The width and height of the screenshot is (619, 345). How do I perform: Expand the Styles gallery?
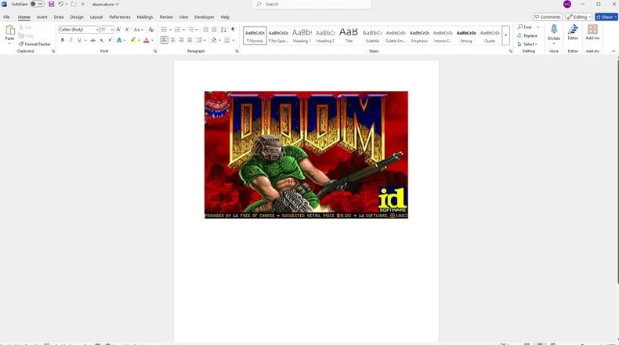505,35
